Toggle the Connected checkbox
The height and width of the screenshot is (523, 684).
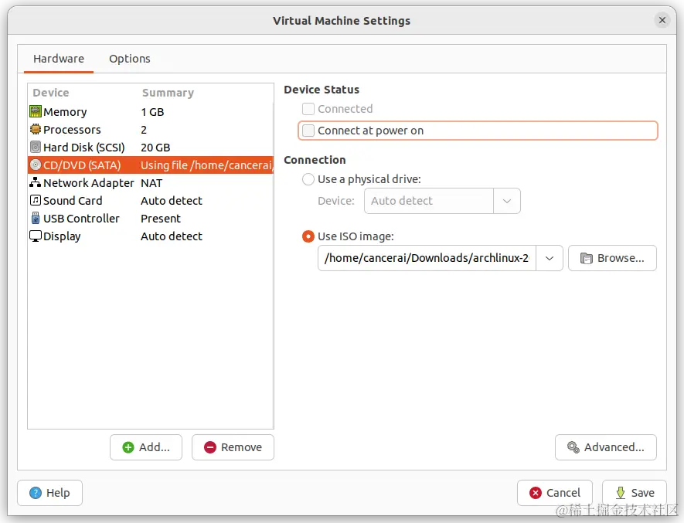(308, 109)
